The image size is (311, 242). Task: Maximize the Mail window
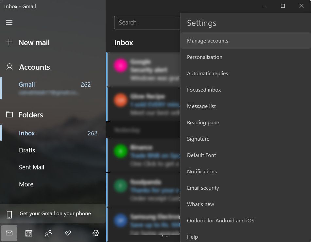283,6
